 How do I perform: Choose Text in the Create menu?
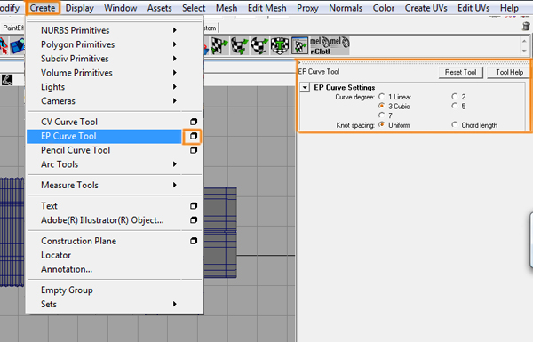click(104, 206)
